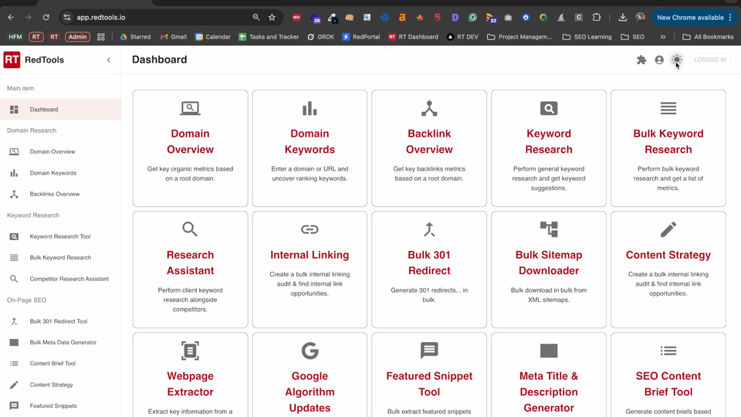Open the Backlink Overview card title
This screenshot has height=417, width=741.
429,141
